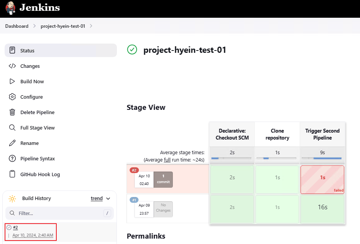Screen dimensions: 360x244
Task: Open build #2 Clone repository 1s cell
Action: (277, 180)
